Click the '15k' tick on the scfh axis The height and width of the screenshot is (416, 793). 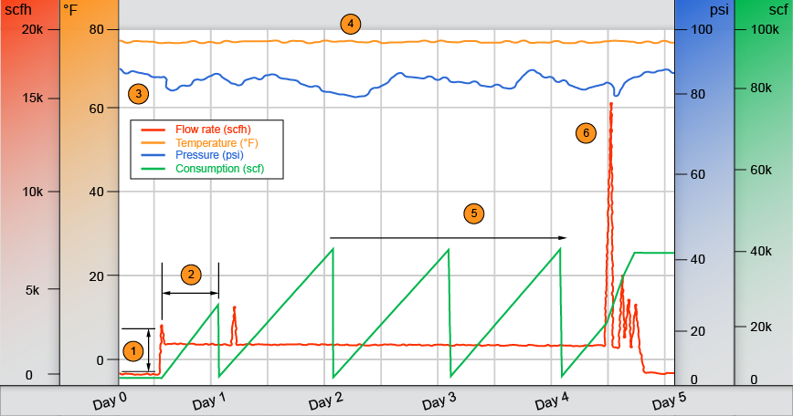point(32,98)
